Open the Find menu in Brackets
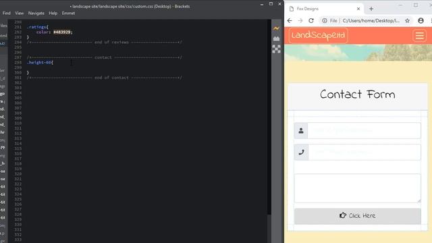 (x=6, y=13)
